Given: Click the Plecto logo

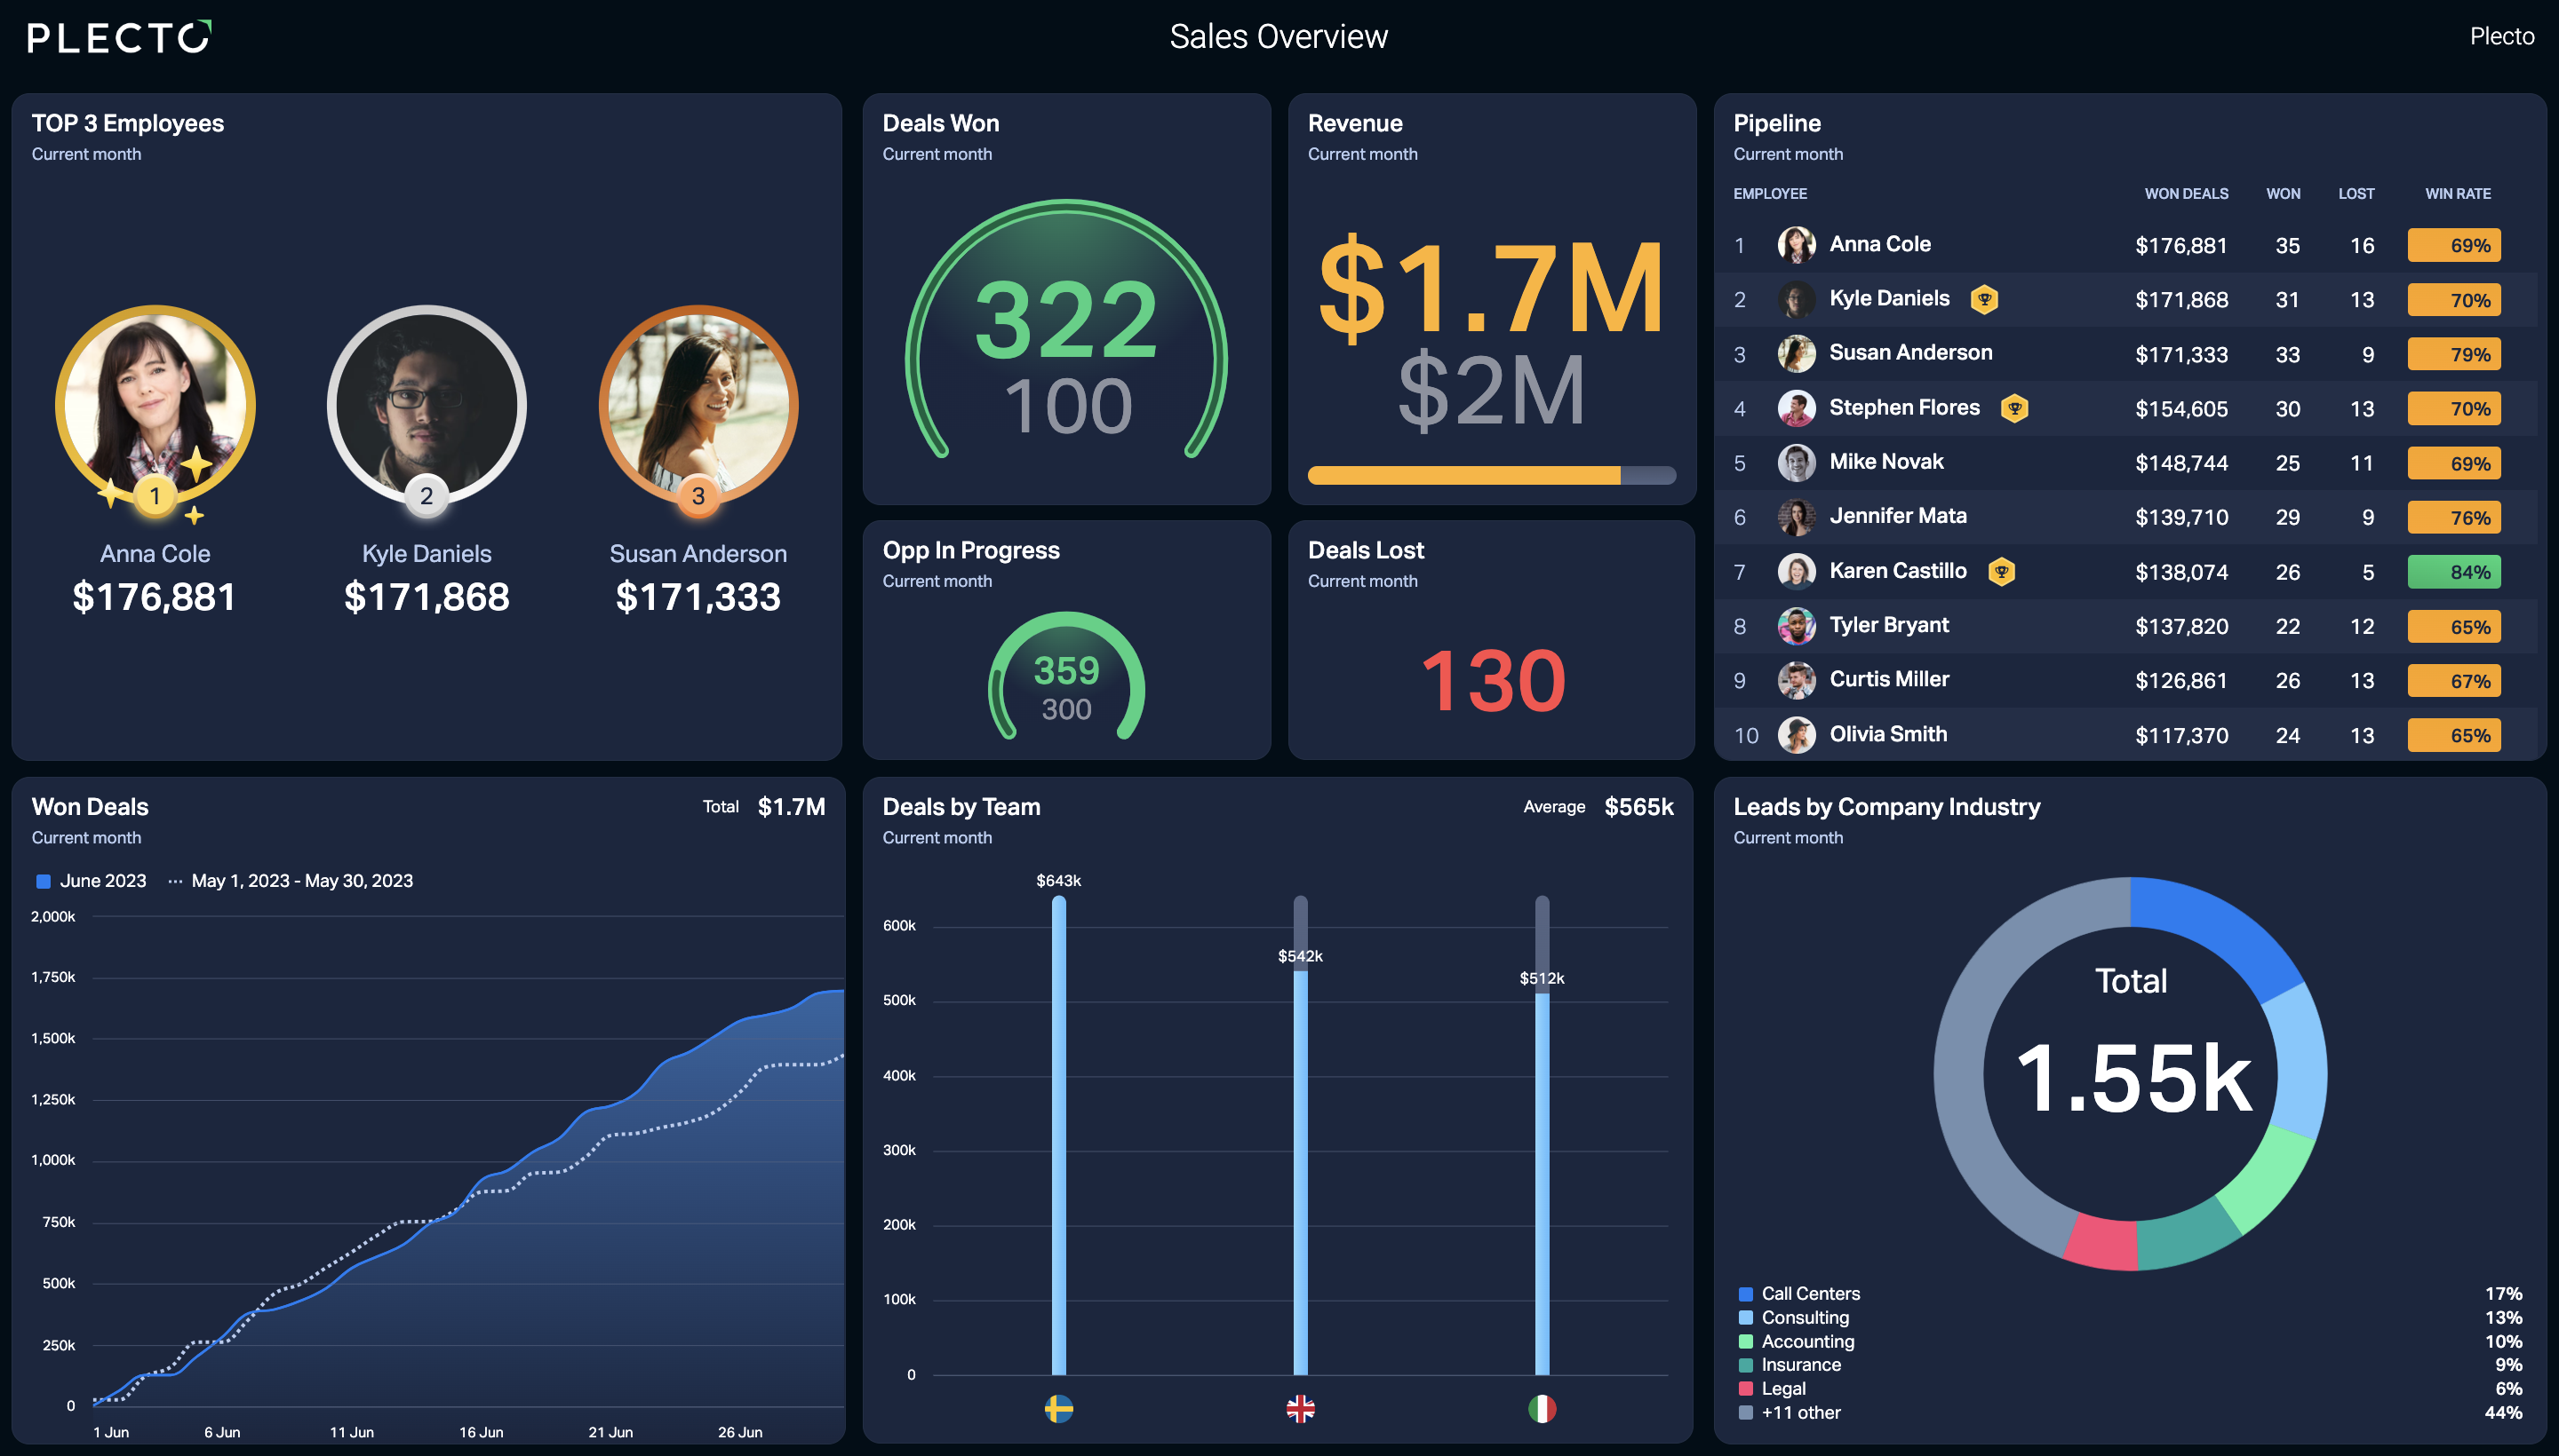Looking at the screenshot, I should tap(119, 37).
